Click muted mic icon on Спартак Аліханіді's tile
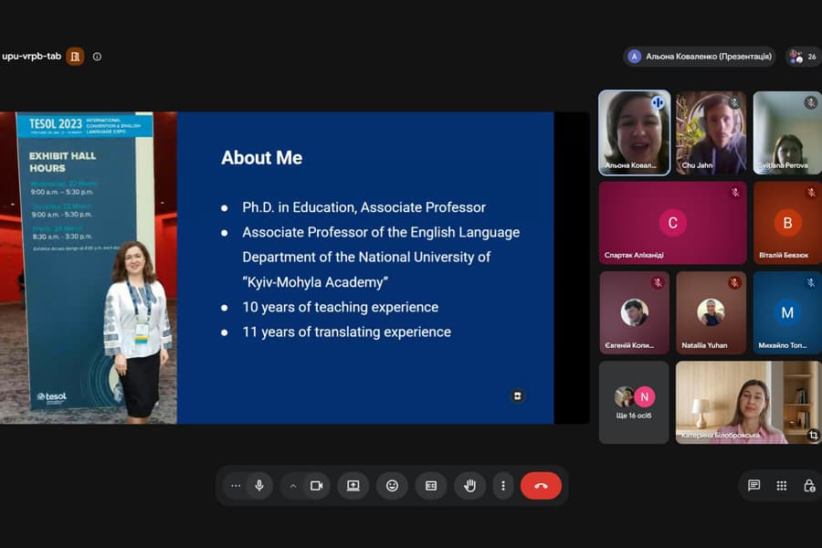The height and width of the screenshot is (548, 822). 735,193
